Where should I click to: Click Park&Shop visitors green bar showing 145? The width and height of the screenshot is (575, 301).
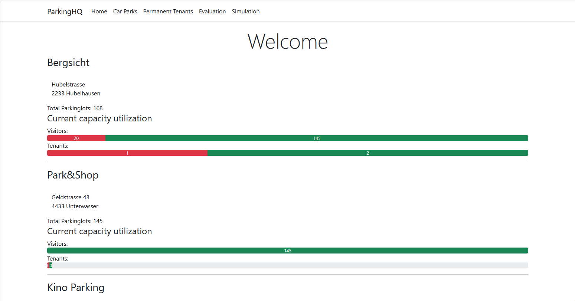click(288, 251)
